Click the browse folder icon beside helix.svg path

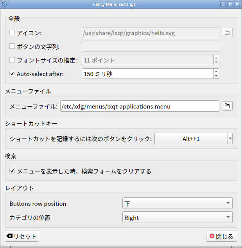pos(227,32)
